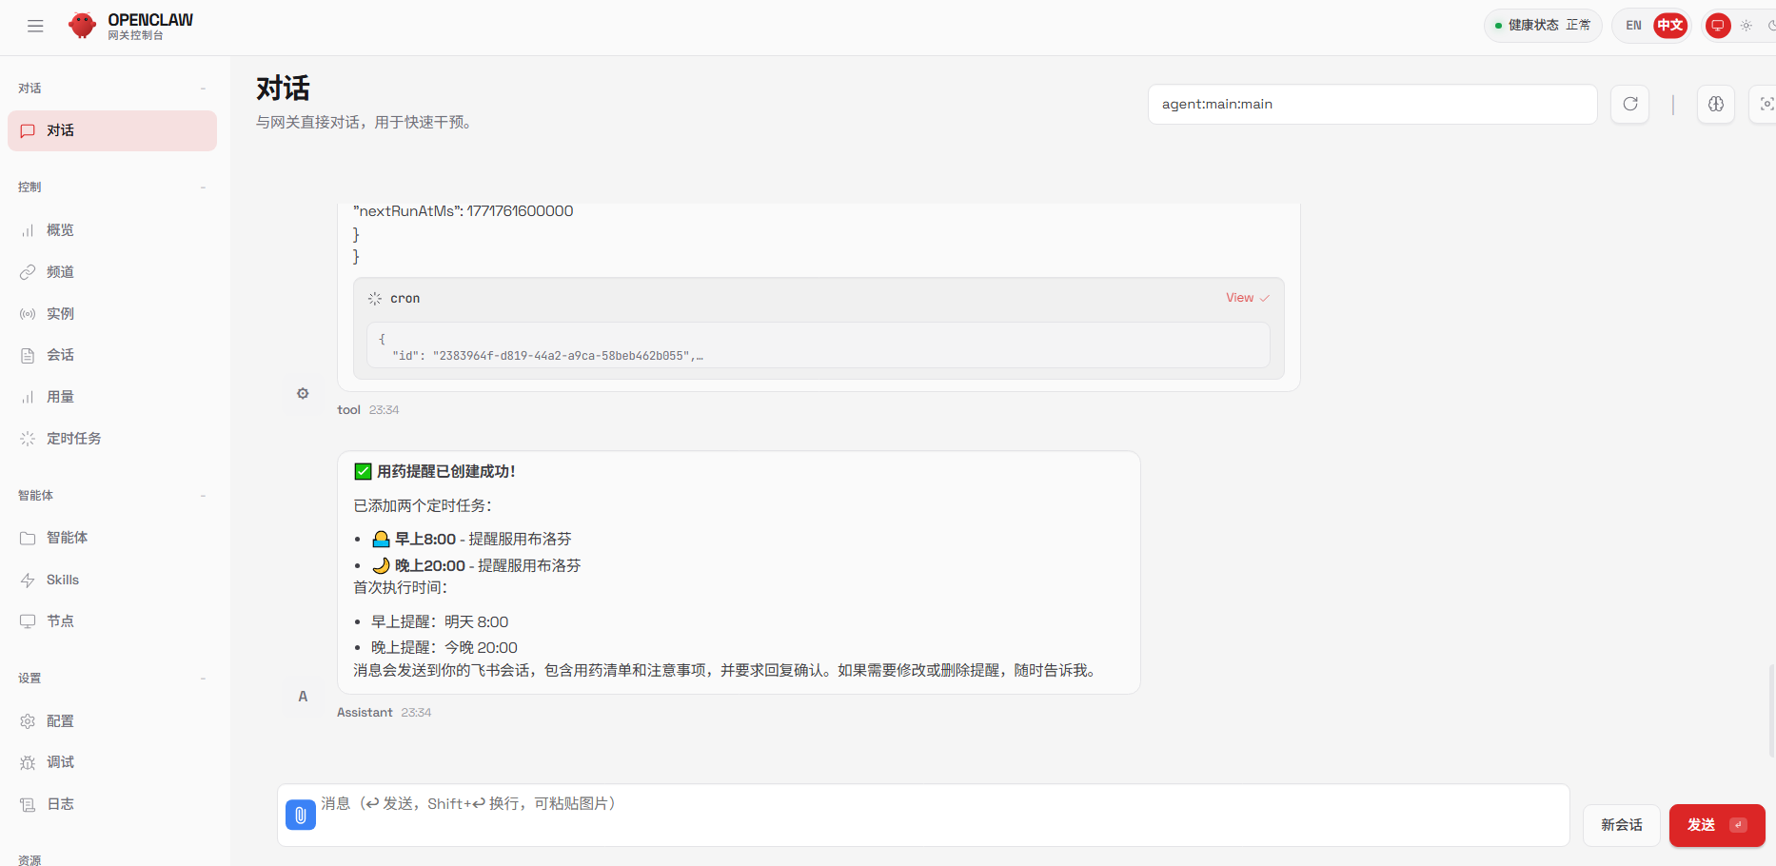Click the 新会话 new session button
Screen dimensions: 1776x866
(1621, 825)
